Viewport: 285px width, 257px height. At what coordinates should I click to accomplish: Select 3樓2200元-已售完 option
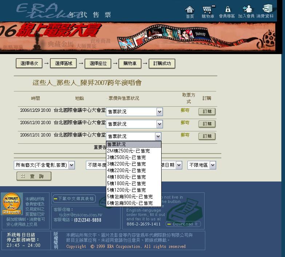coord(134,164)
